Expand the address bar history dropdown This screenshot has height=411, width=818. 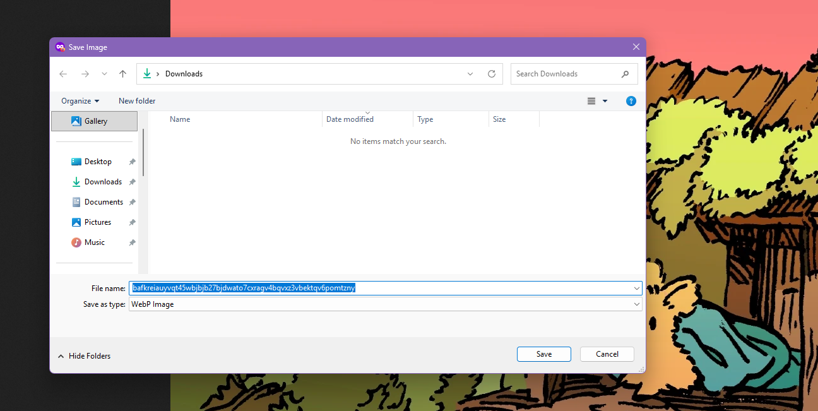pos(470,74)
